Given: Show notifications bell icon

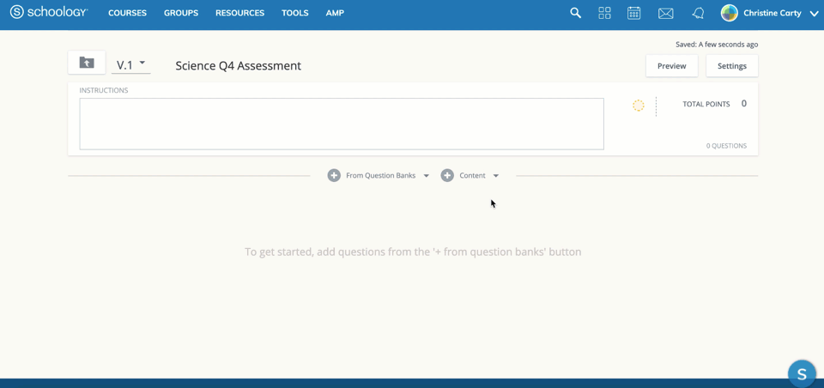Looking at the screenshot, I should pyautogui.click(x=698, y=13).
